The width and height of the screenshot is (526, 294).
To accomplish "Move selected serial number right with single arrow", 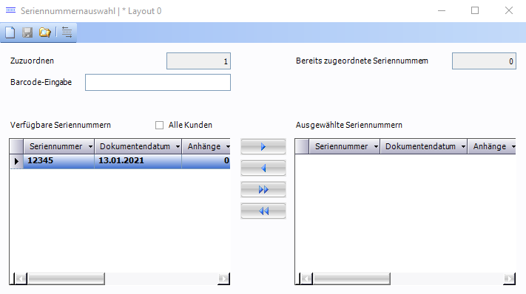I will click(263, 147).
